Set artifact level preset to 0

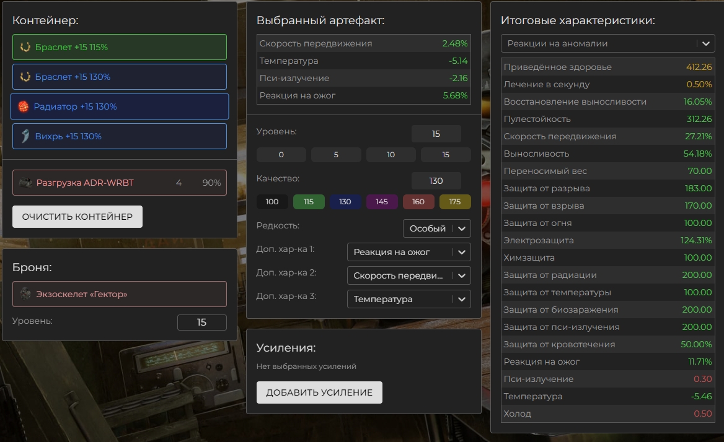[x=281, y=155]
